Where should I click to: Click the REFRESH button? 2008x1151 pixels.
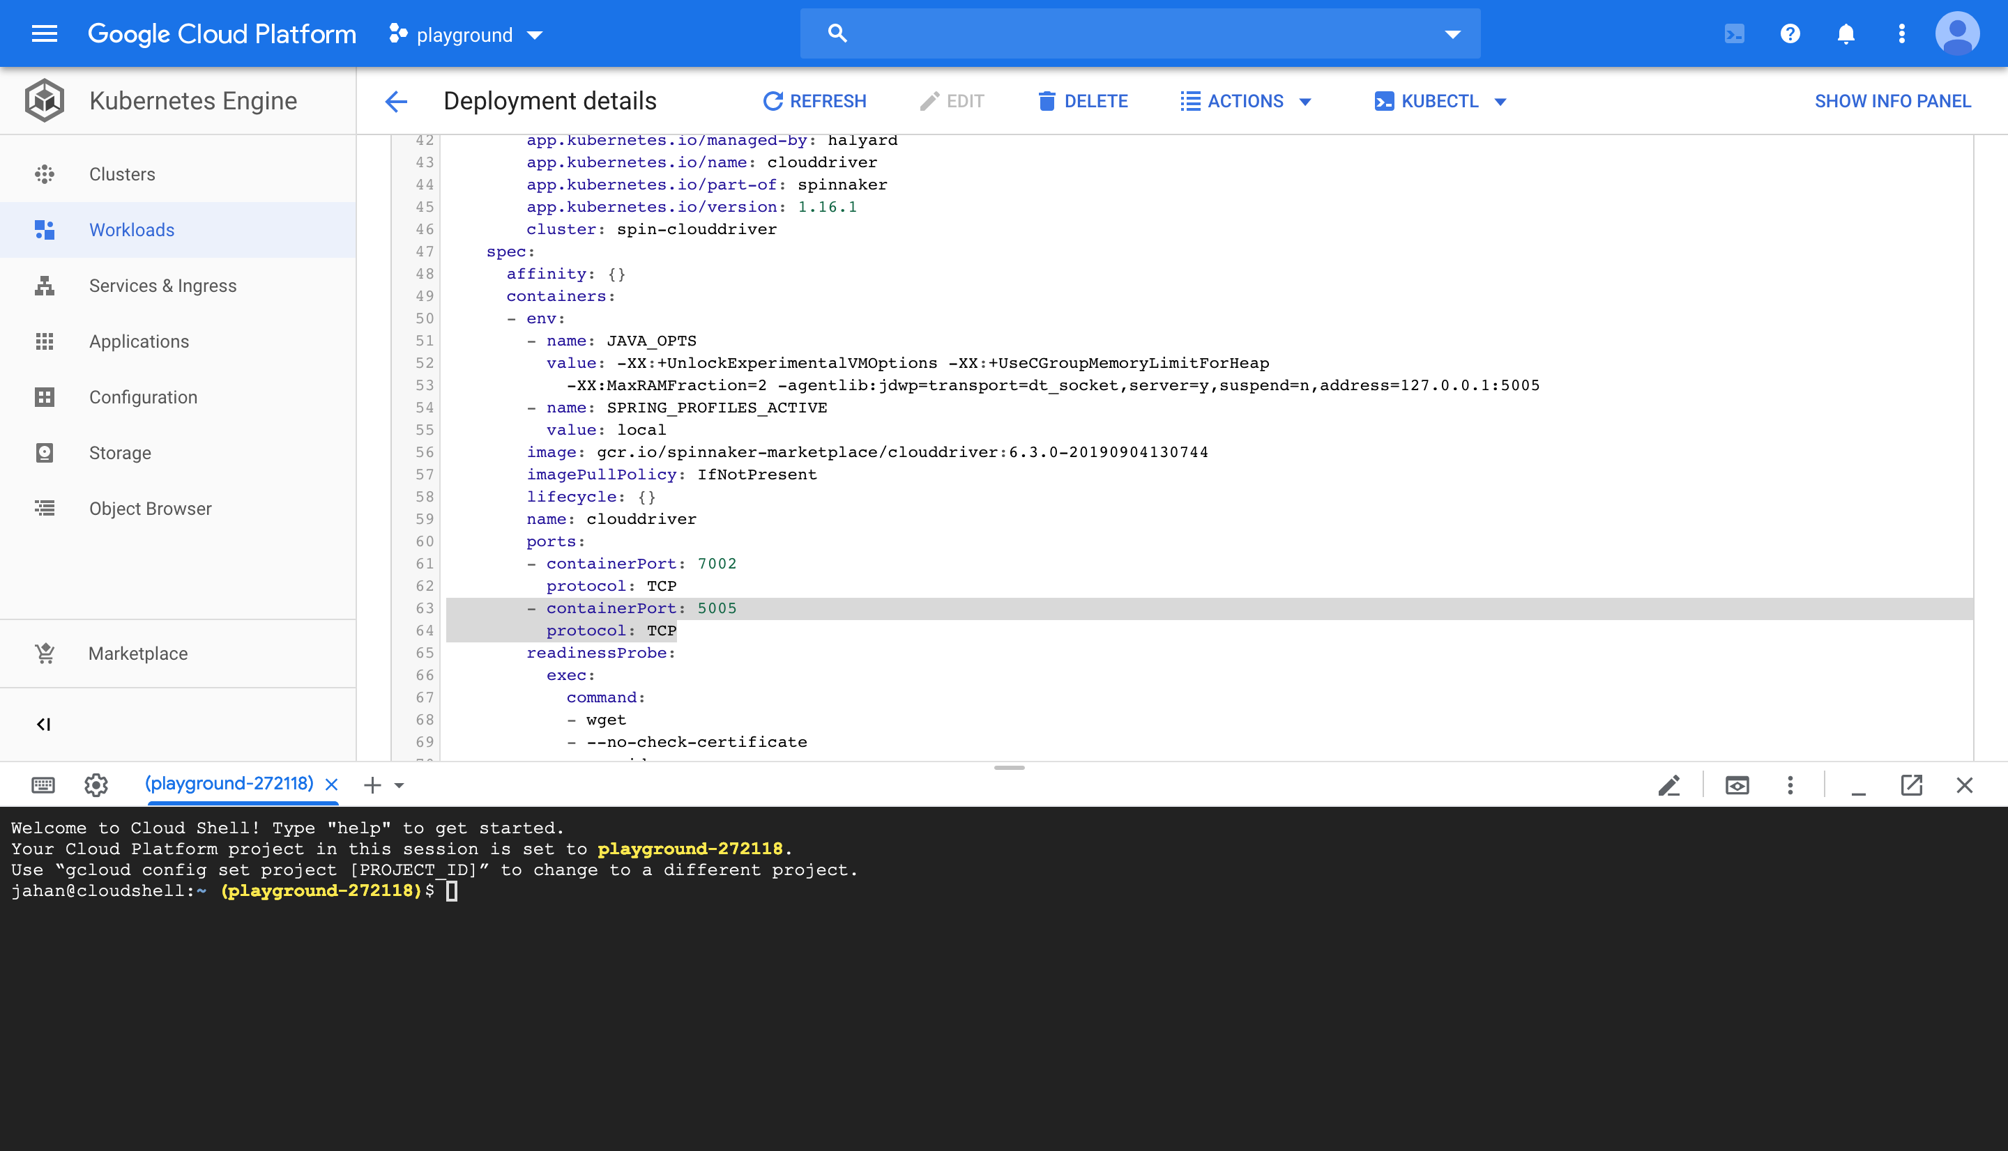coord(814,101)
